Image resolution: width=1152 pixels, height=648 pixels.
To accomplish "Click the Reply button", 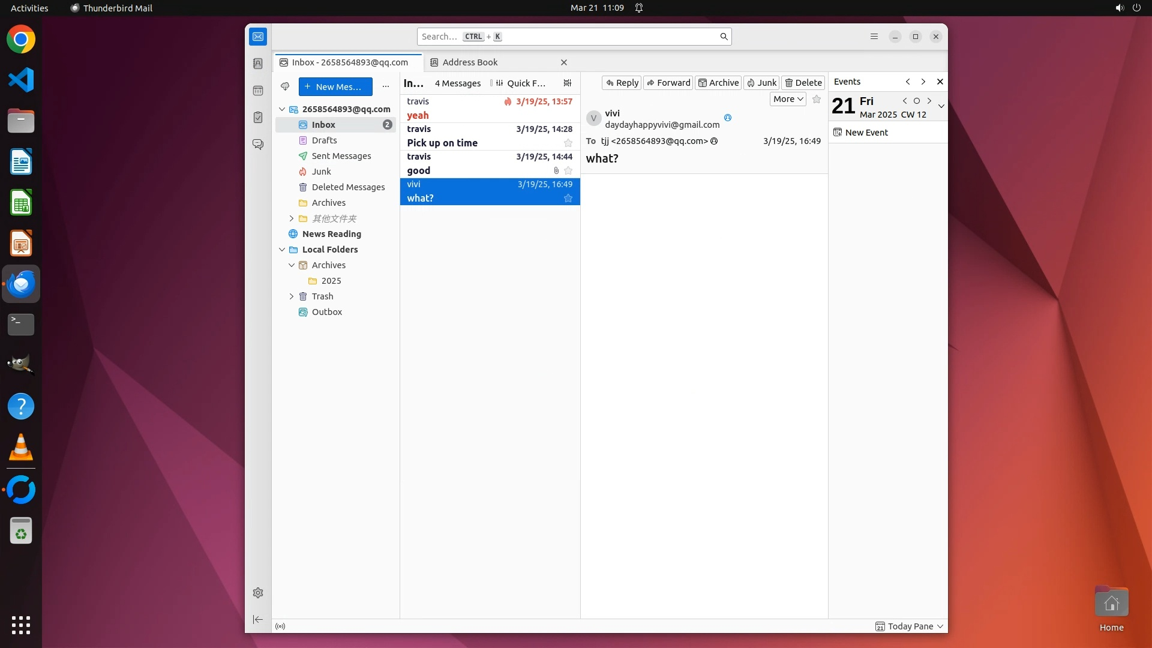I will pos(622,83).
